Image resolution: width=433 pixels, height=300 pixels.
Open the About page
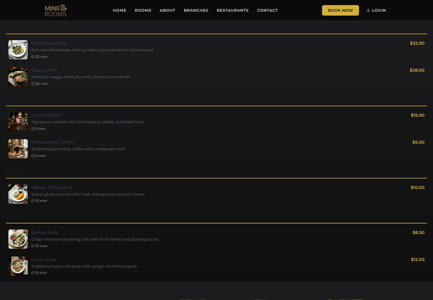point(167,10)
